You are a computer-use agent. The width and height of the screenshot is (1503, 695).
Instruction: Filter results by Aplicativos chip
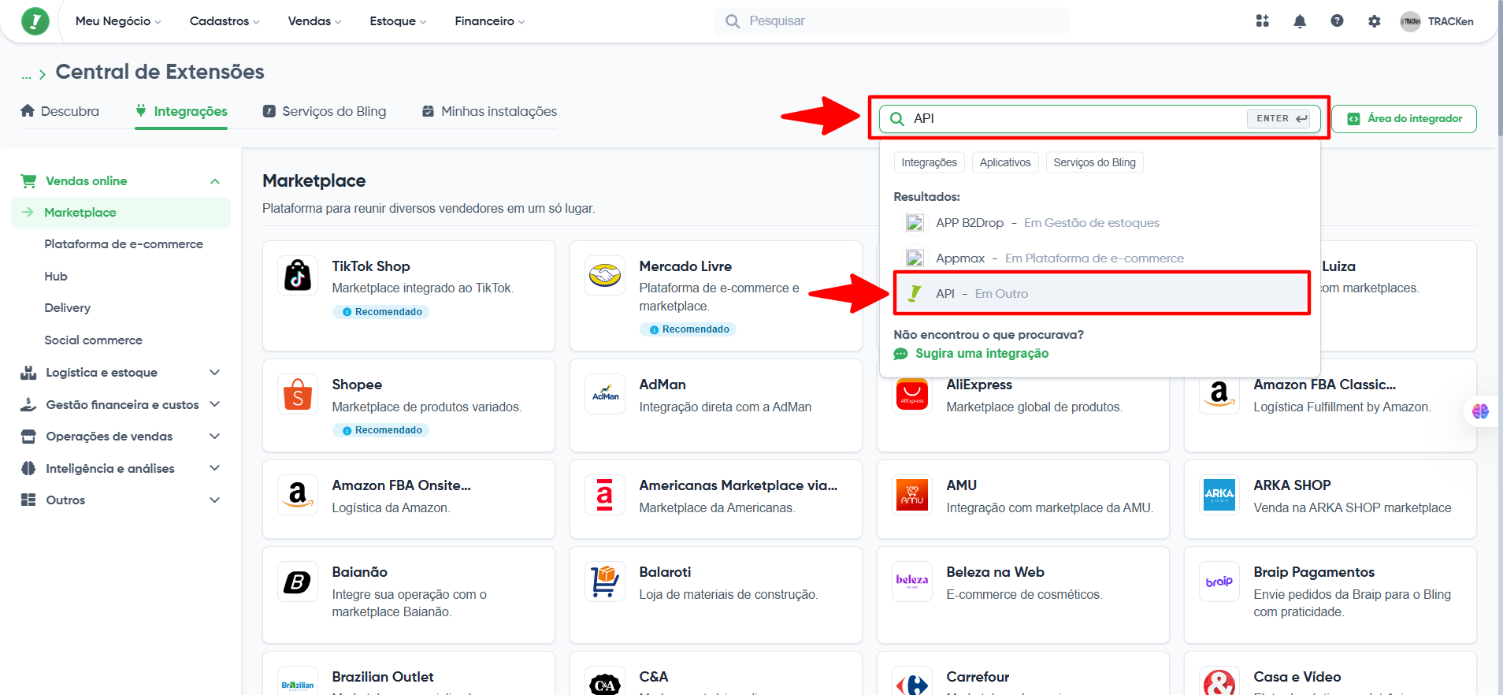point(1005,162)
